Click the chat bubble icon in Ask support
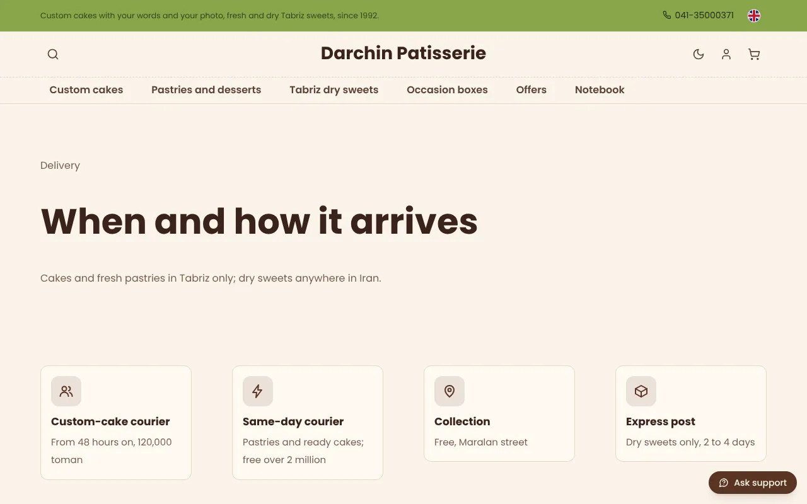This screenshot has width=807, height=504. tap(724, 483)
